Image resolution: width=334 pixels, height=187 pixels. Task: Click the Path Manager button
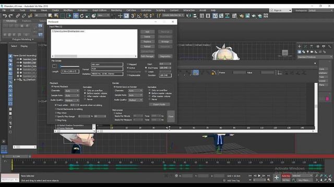click(x=147, y=57)
